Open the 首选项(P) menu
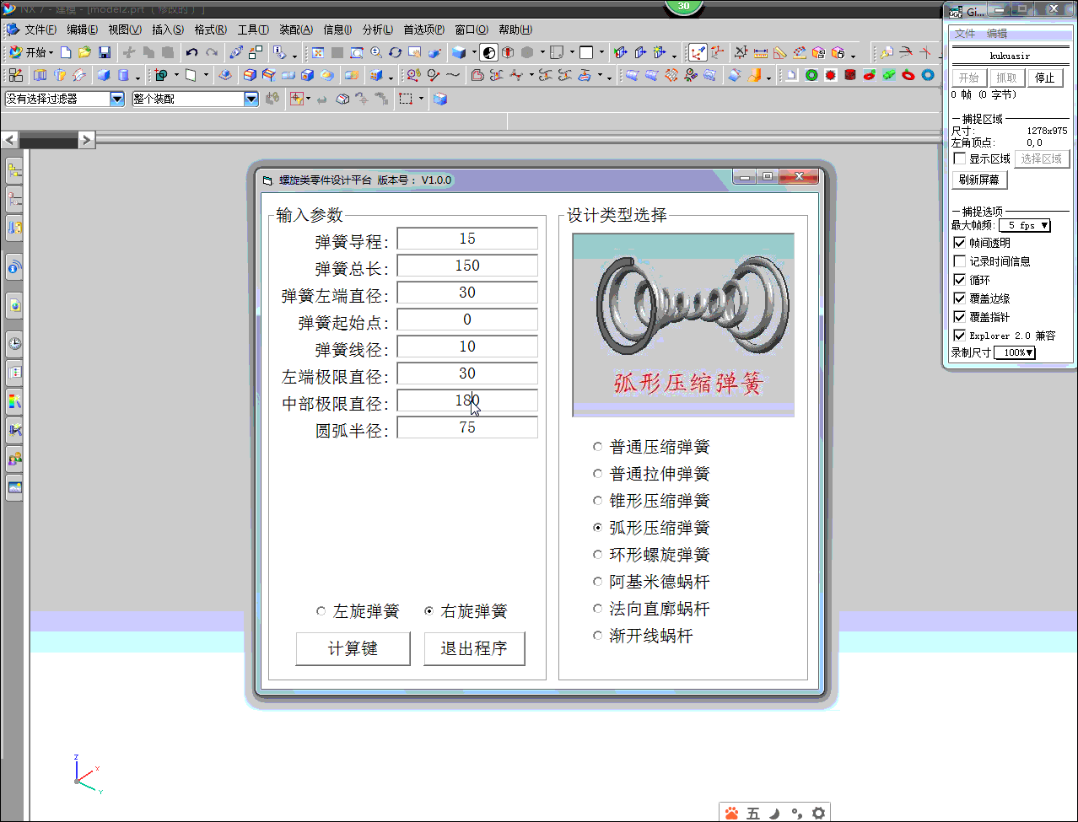This screenshot has width=1078, height=822. [423, 30]
